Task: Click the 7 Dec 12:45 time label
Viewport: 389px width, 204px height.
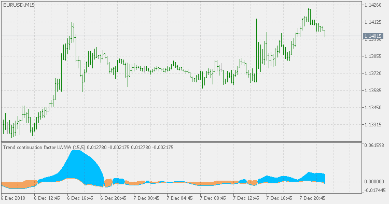Action: 246,198
